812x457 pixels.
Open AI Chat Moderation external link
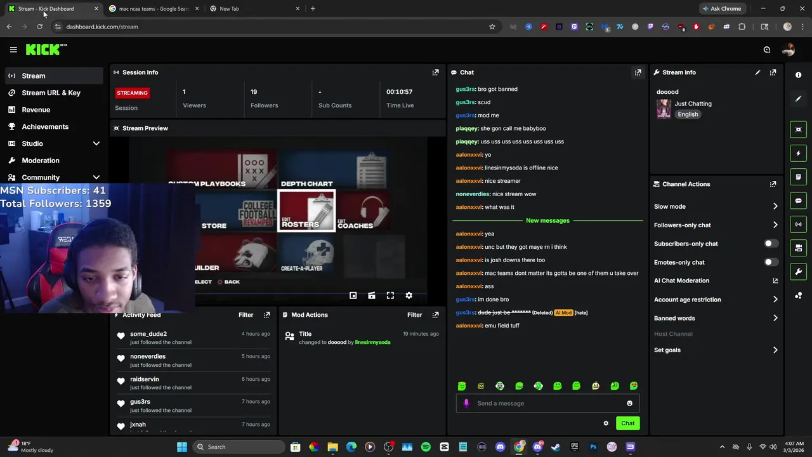(775, 281)
